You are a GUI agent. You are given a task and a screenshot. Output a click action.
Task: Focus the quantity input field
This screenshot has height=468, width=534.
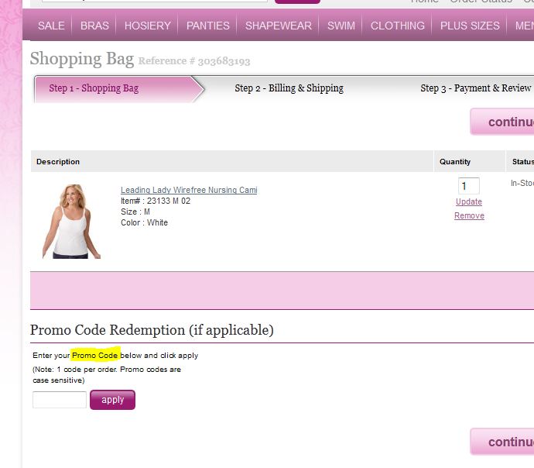(469, 186)
